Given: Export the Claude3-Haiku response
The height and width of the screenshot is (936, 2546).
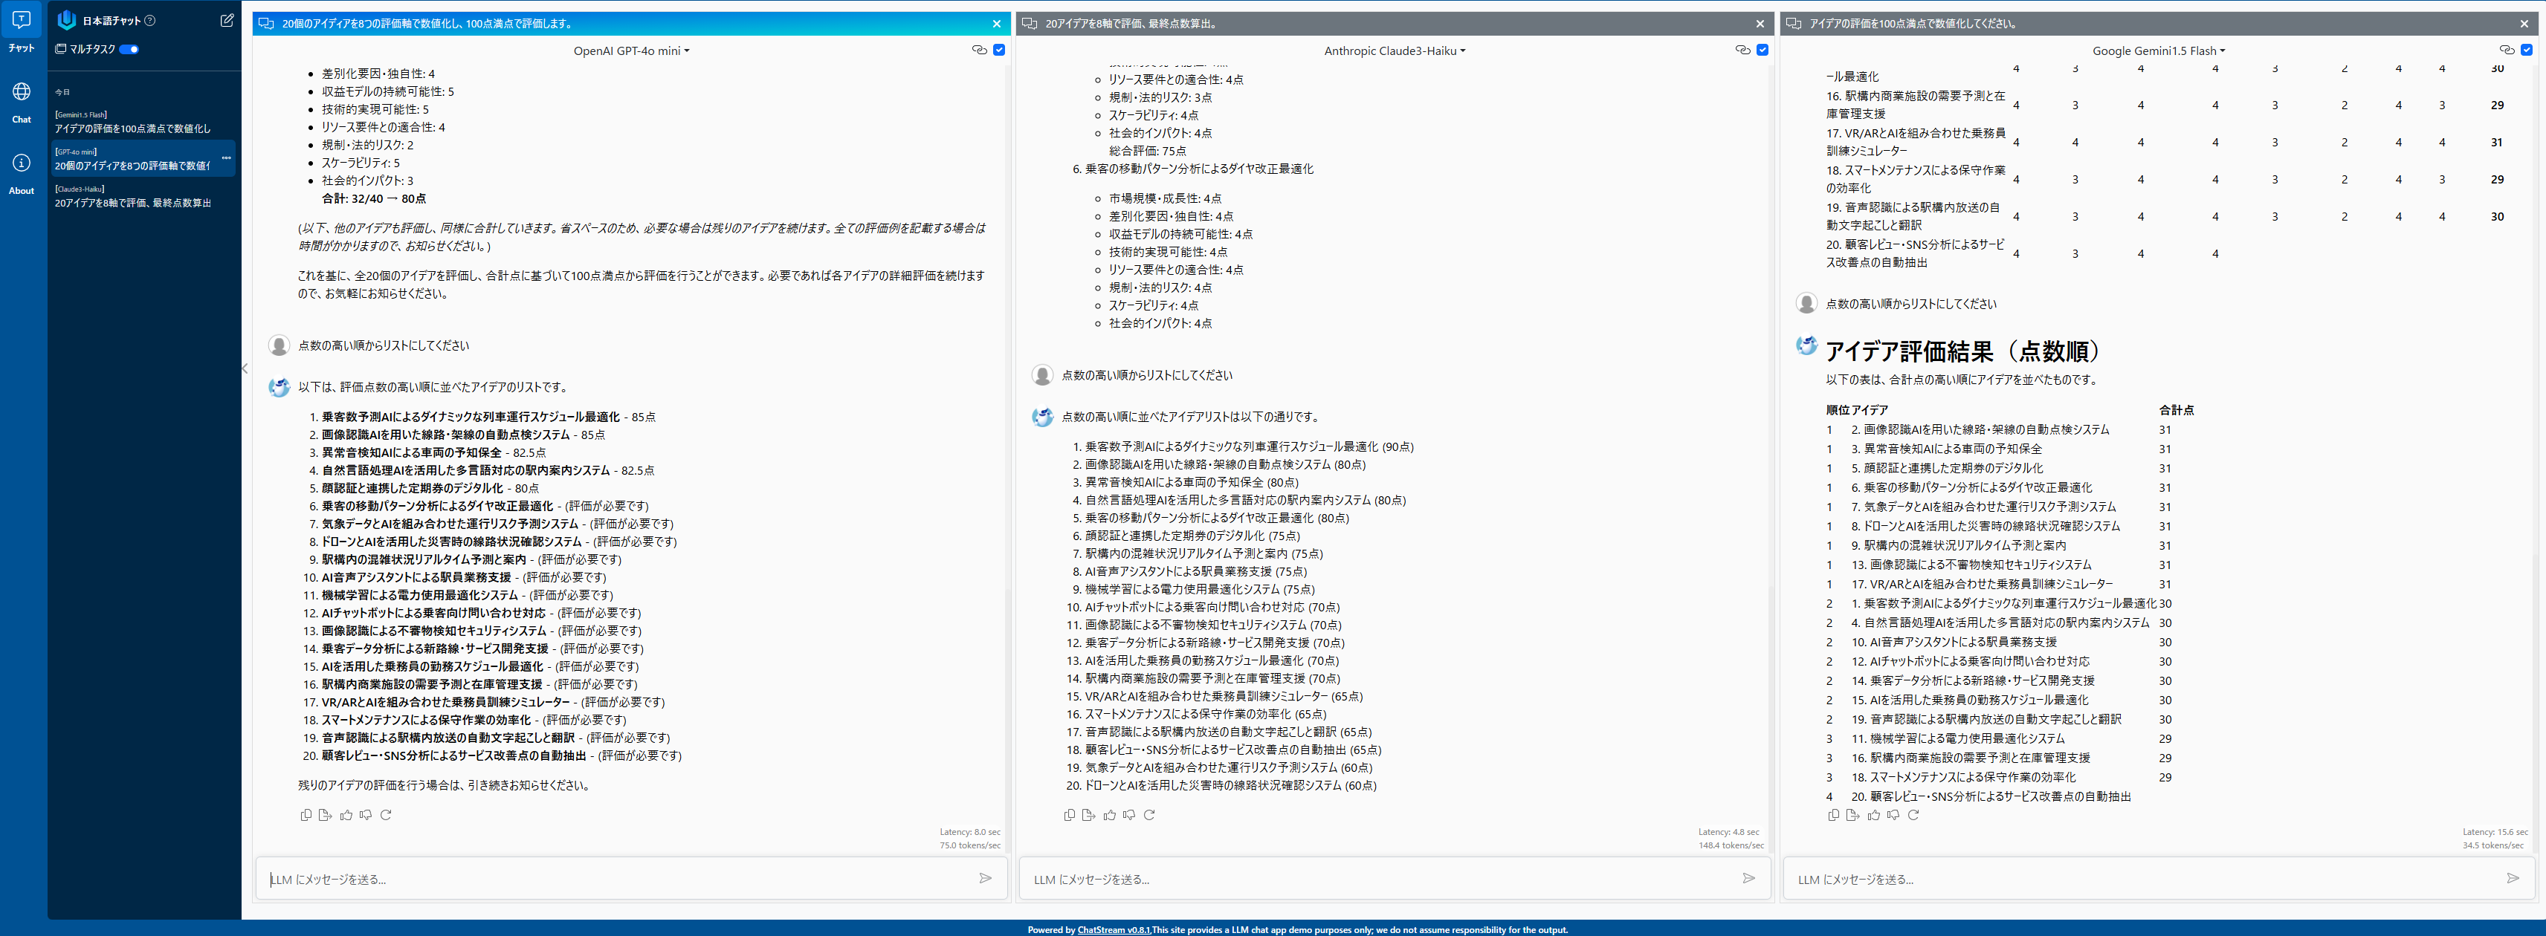Looking at the screenshot, I should (1088, 816).
